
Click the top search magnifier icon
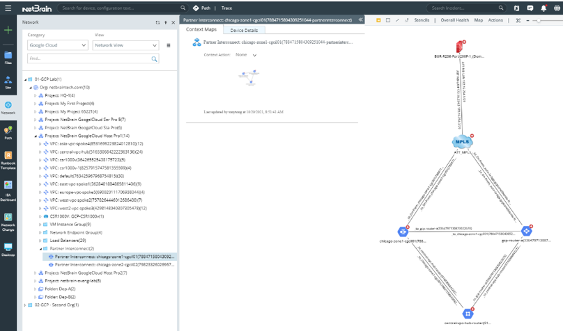pos(183,8)
